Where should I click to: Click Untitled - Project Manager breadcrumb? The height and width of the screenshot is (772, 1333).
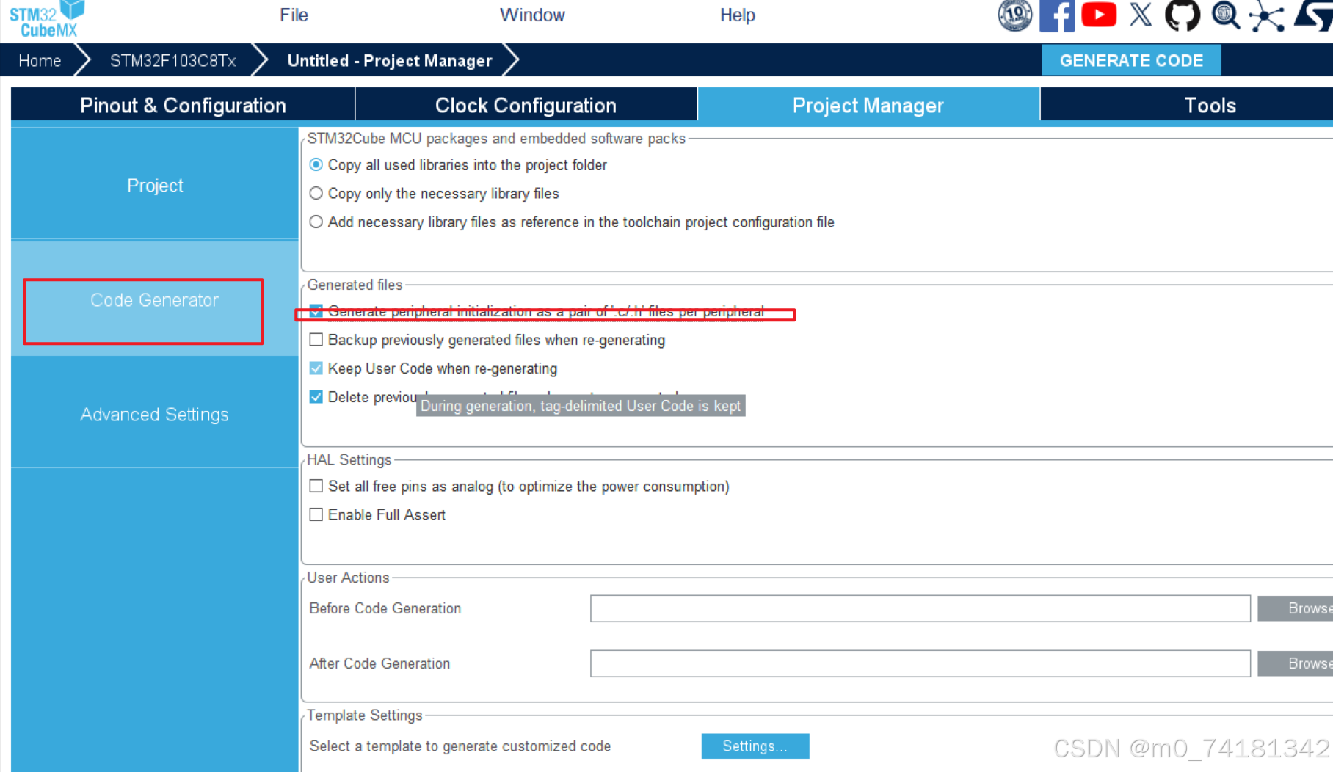pos(390,60)
